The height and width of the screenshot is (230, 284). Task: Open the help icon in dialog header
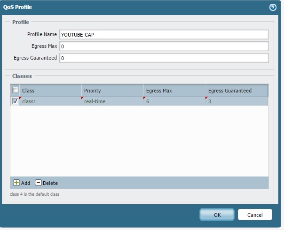point(272,7)
